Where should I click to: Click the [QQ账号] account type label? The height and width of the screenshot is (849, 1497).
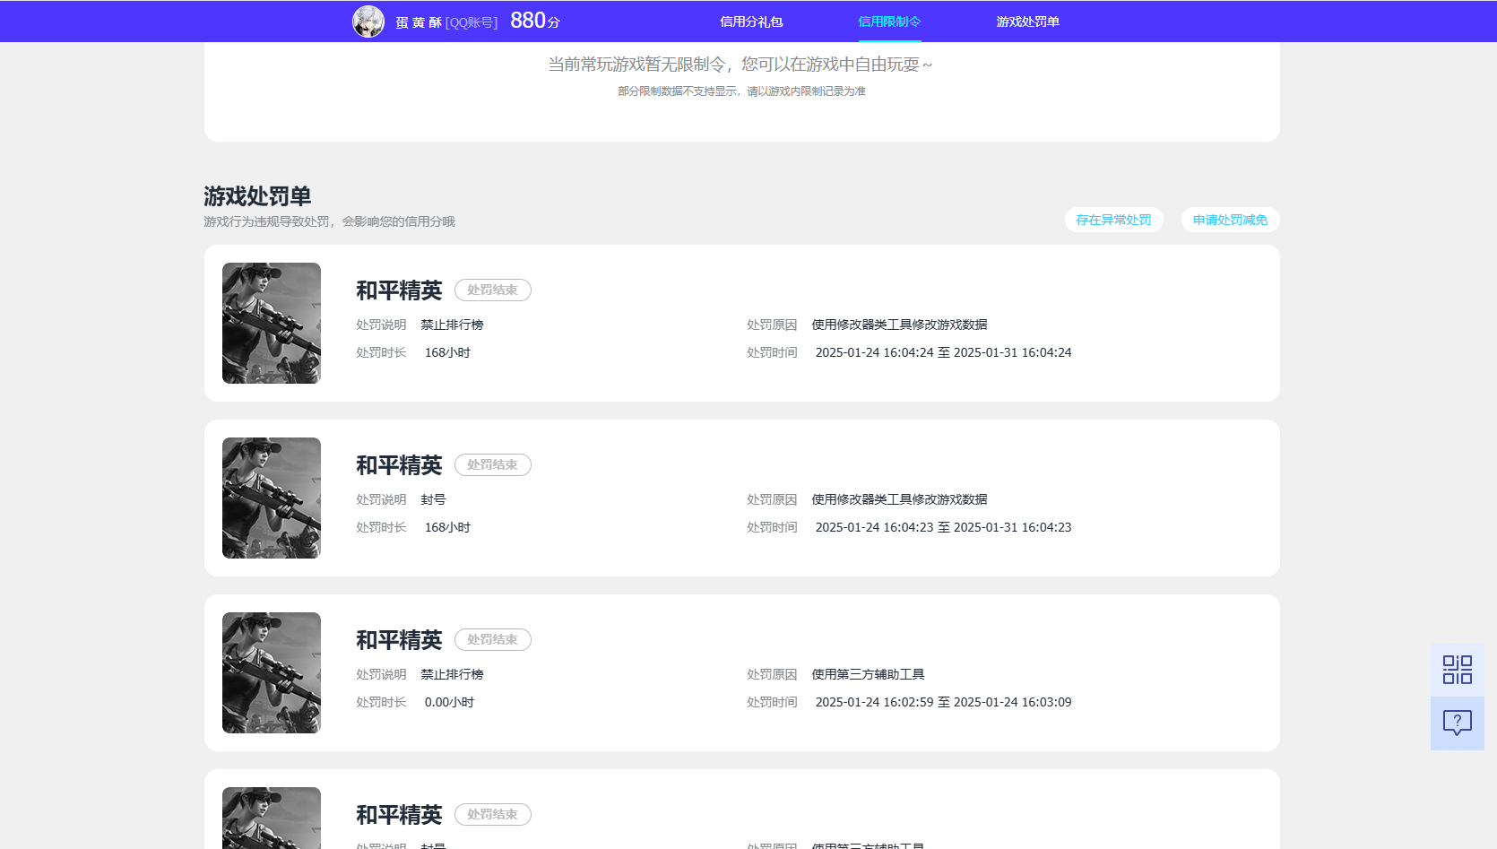coord(473,21)
